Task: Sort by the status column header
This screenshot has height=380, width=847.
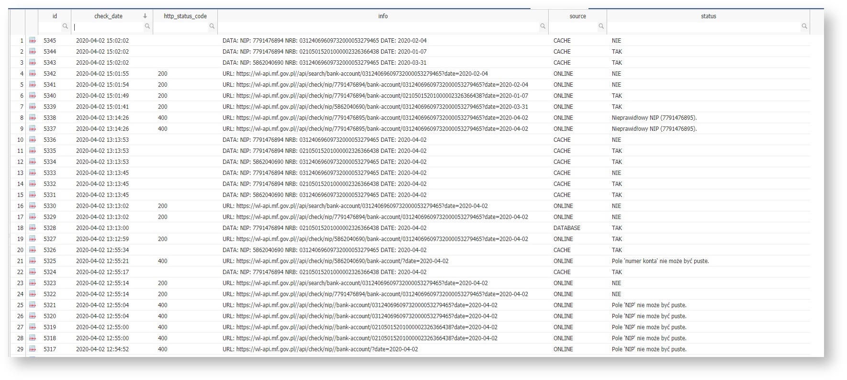Action: tap(708, 16)
